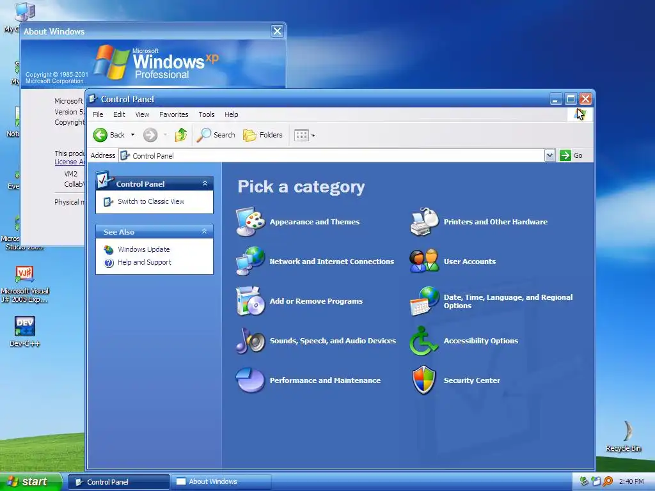Viewport: 655px width, 491px height.
Task: Open the Security Center shield icon
Action: [424, 380]
